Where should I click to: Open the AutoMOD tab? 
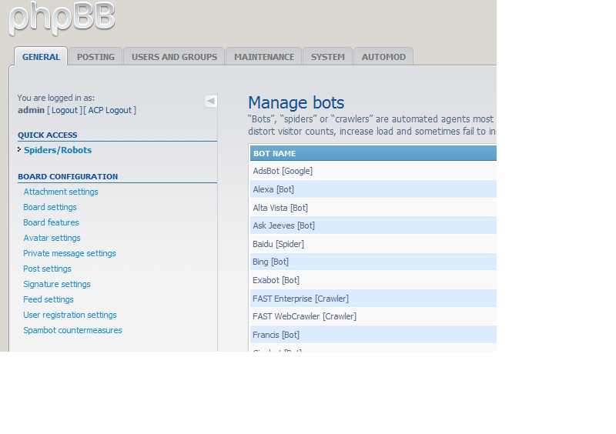tap(383, 57)
